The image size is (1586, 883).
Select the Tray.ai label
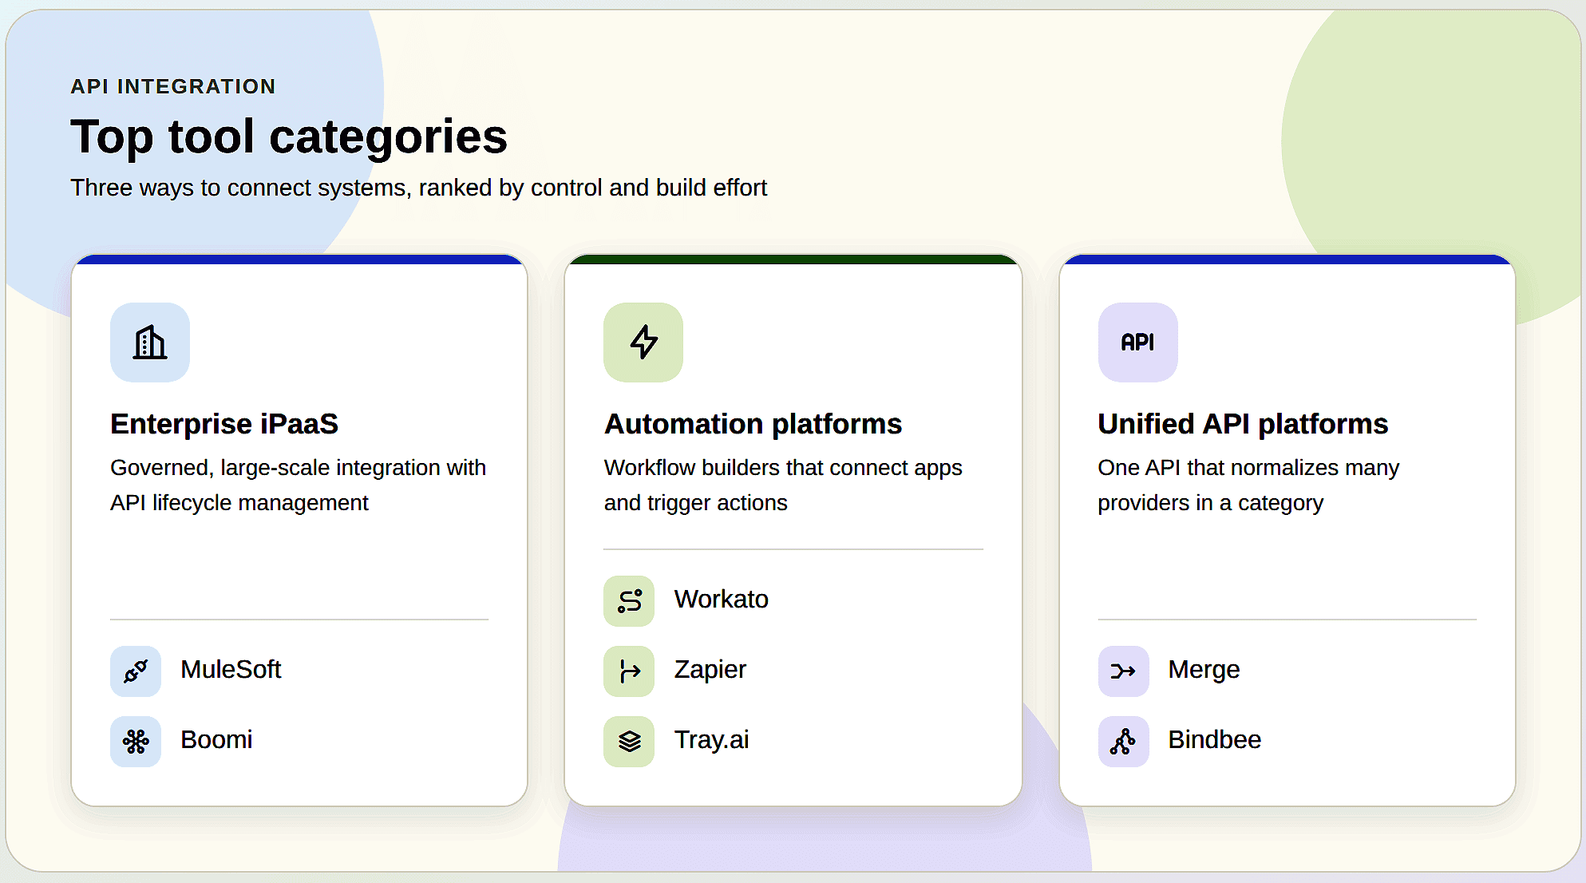(711, 739)
